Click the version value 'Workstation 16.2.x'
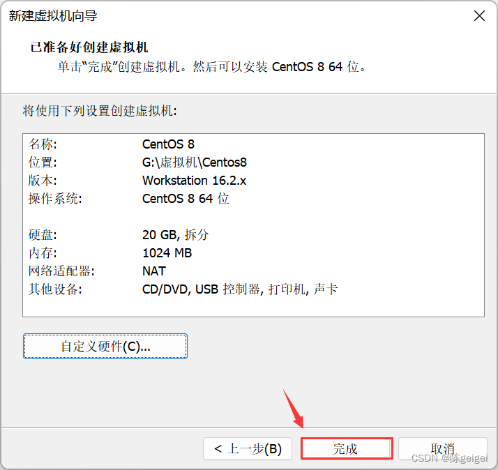The height and width of the screenshot is (470, 498). click(194, 181)
